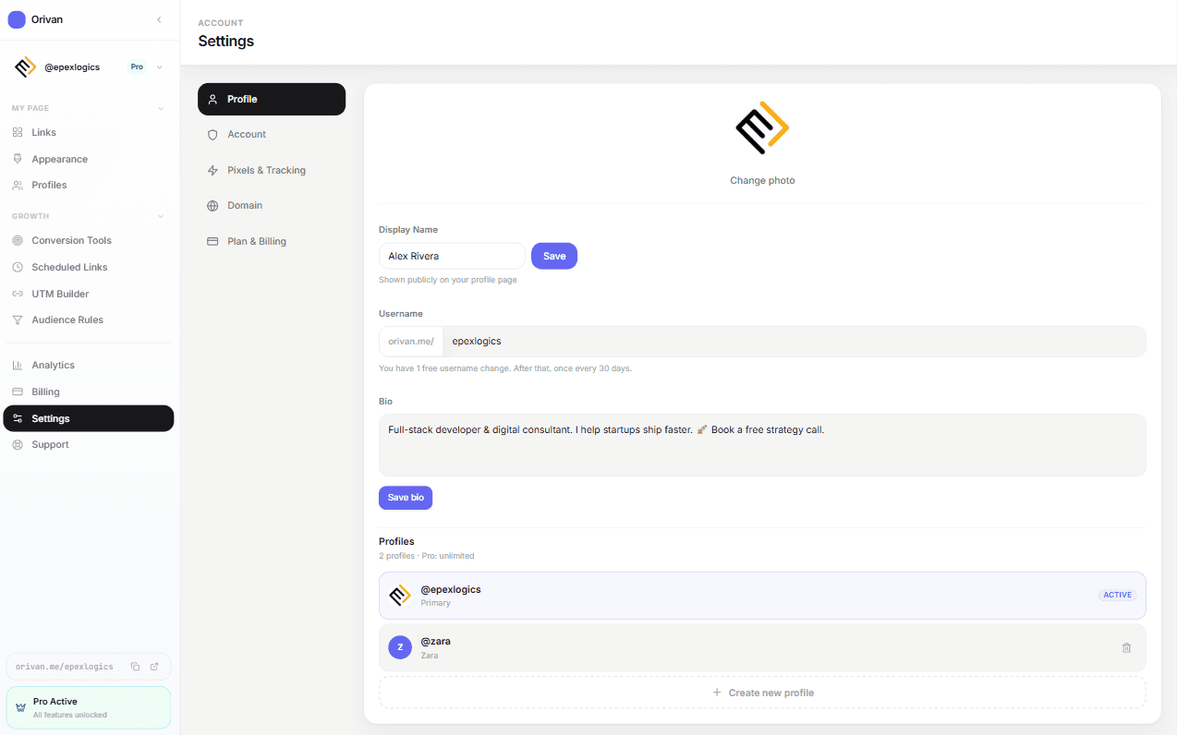This screenshot has width=1177, height=735.
Task: Click the profile photo logo
Action: click(x=762, y=127)
